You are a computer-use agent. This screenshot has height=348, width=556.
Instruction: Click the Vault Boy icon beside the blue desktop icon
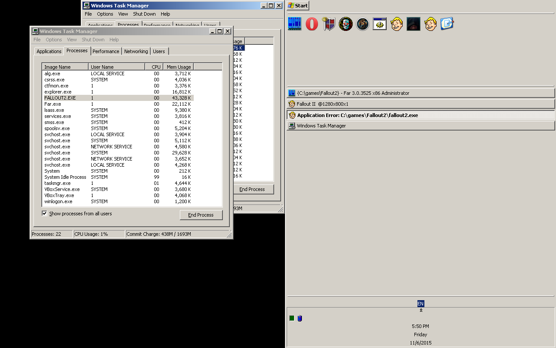[430, 23]
